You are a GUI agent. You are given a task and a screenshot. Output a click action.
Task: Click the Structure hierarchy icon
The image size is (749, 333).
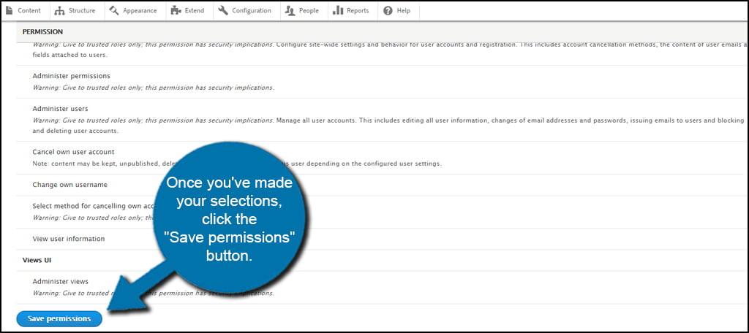(60, 10)
